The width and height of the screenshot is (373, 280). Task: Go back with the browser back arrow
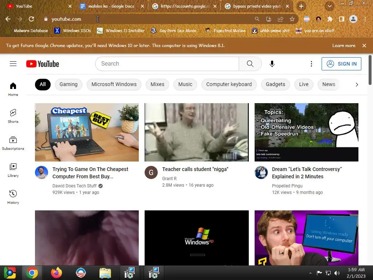(x=8, y=19)
